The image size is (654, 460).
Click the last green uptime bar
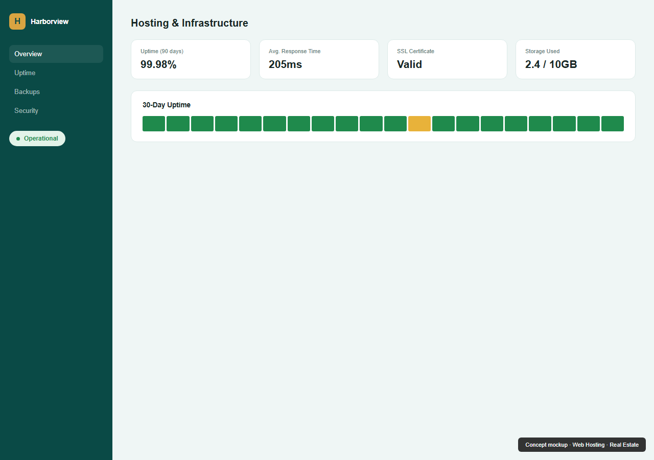pos(613,124)
